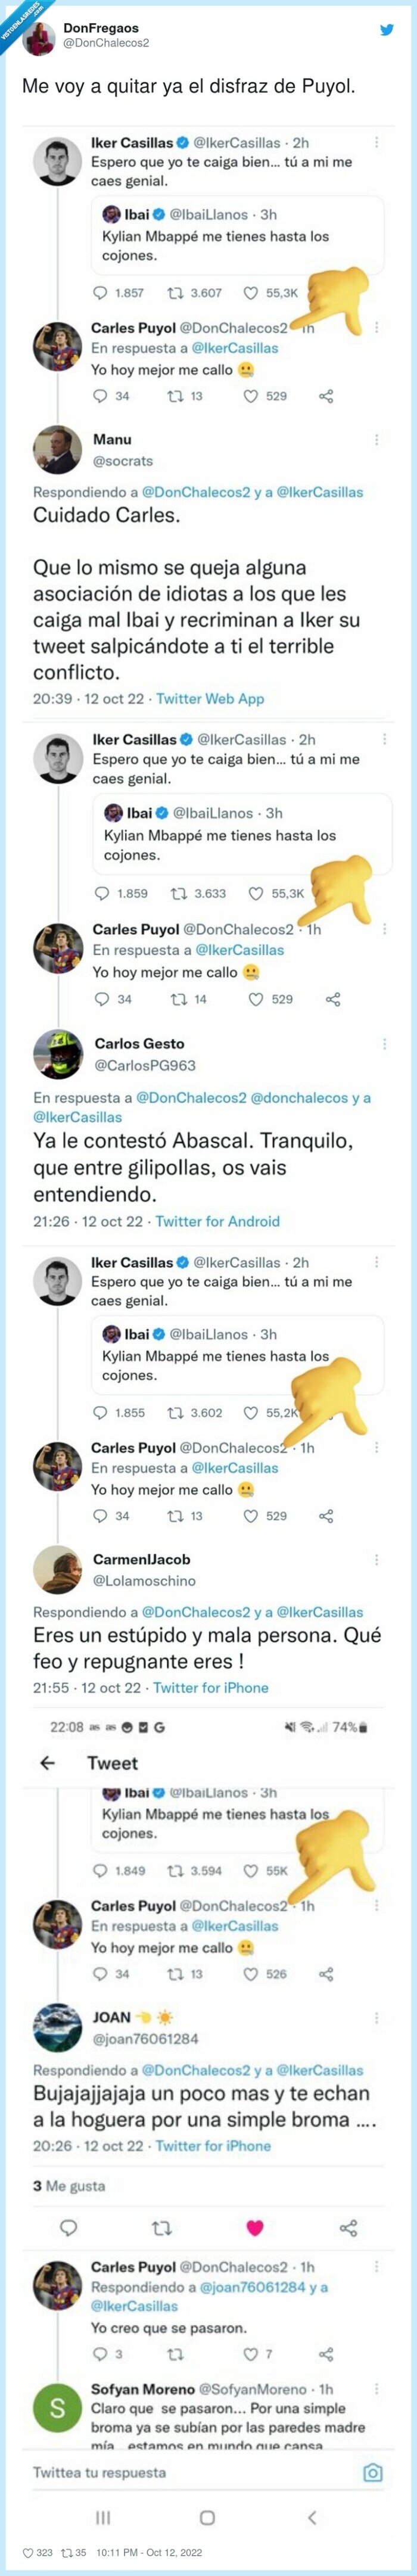
Task: Click the 'Twittea tu respuesta' reply field
Action: pos(100,2472)
